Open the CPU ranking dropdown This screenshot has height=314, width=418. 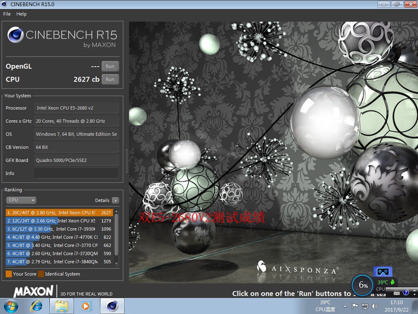(21, 200)
